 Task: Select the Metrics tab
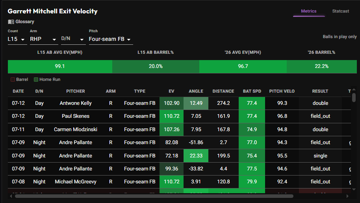[308, 11]
